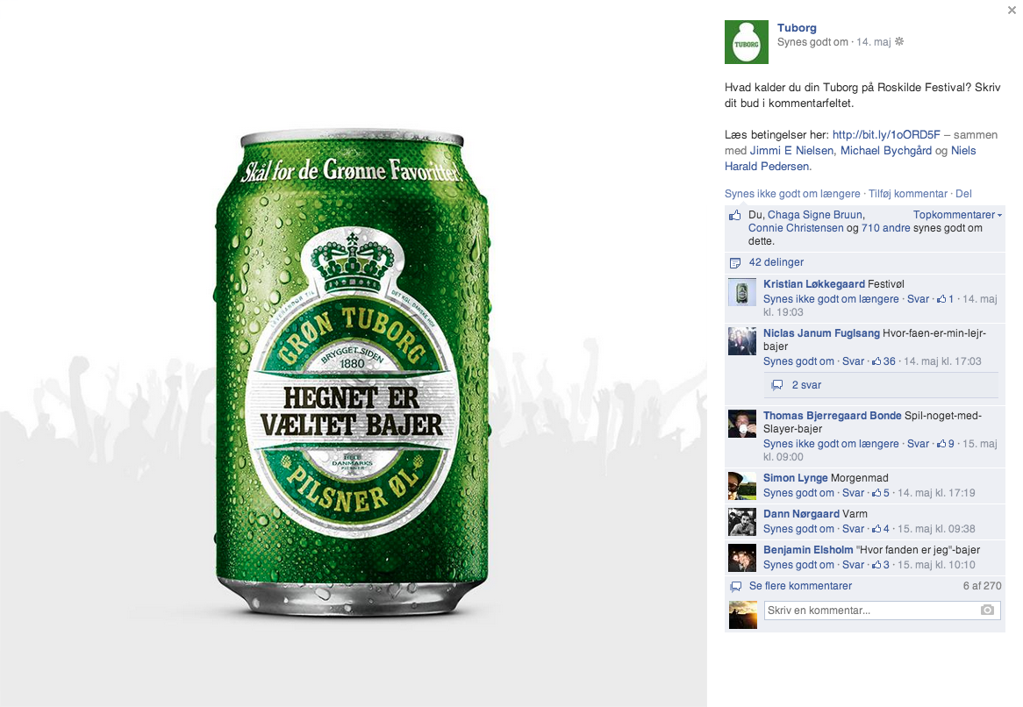Image resolution: width=1023 pixels, height=707 pixels.
Task: Click the camera icon in comment box
Action: (987, 610)
